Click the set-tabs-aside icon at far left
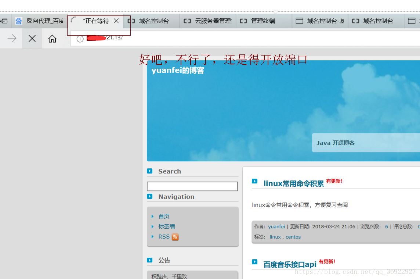This screenshot has height=279, width=420. pos(4,21)
